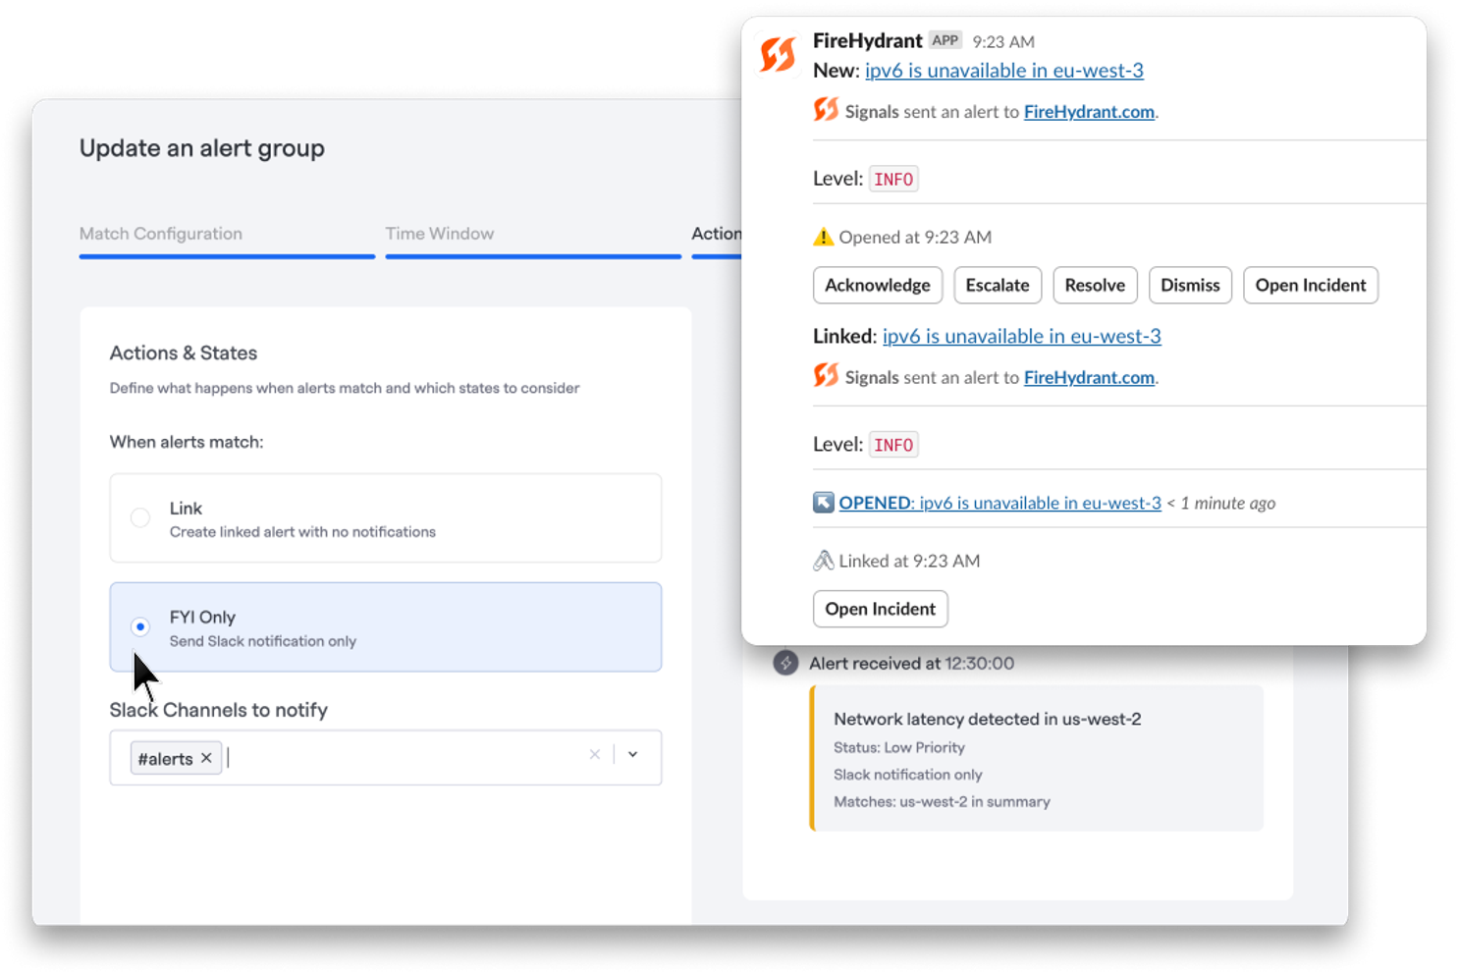Open the OPENED: ipv6 is unavailable link
This screenshot has height=974, width=1459.
pyautogui.click(x=1000, y=503)
